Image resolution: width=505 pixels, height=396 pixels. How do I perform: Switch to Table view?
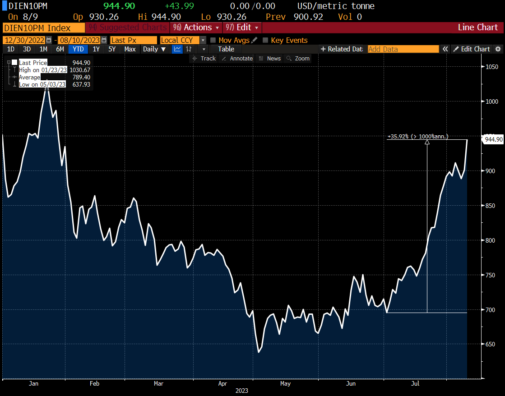226,49
